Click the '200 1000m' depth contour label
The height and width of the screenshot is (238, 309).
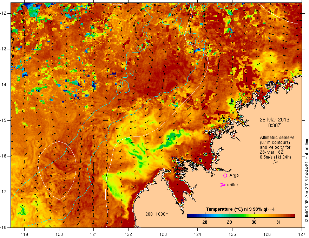(157, 214)
